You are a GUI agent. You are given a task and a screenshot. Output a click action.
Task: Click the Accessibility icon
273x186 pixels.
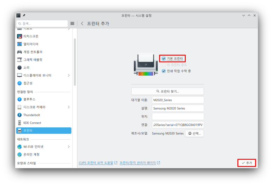(x=19, y=83)
